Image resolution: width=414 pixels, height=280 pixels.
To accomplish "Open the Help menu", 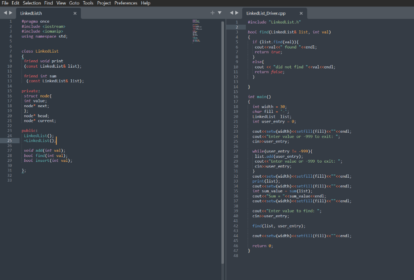I will click(145, 3).
